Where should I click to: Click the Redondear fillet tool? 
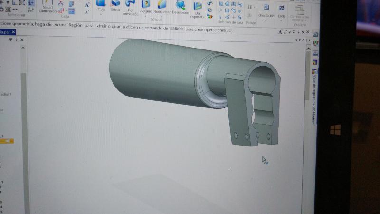coord(162,7)
